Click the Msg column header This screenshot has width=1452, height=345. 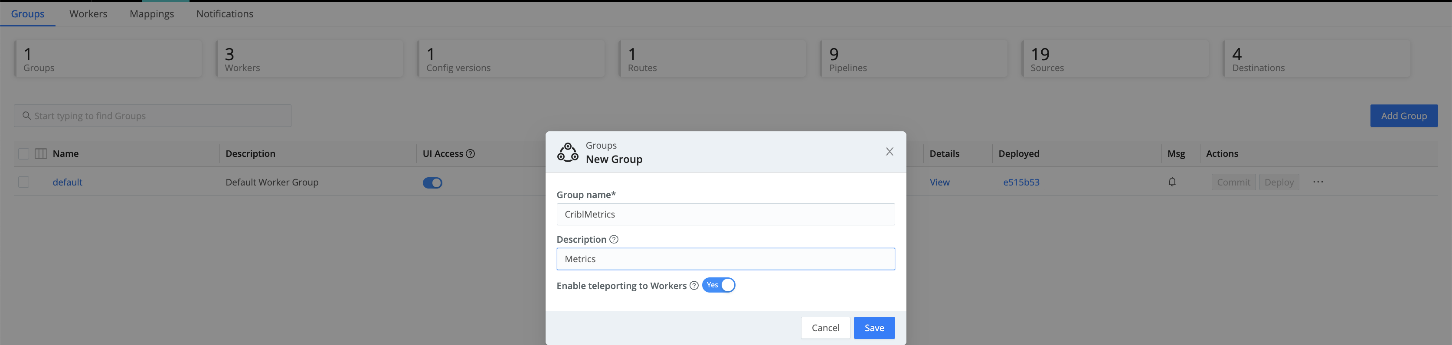pyautogui.click(x=1176, y=154)
